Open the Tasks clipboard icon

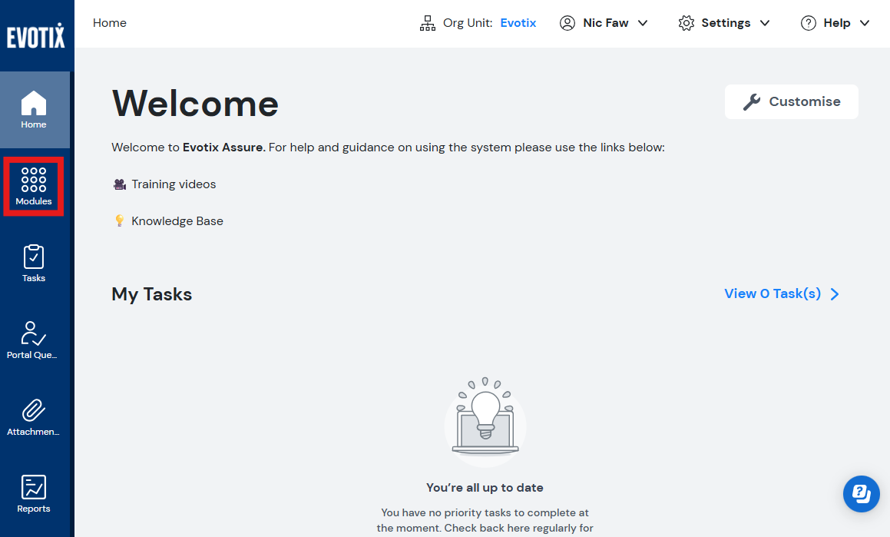pos(34,257)
